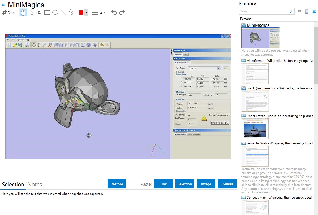
Task: Click the camera capture snapshot icon
Action: click(299, 11)
